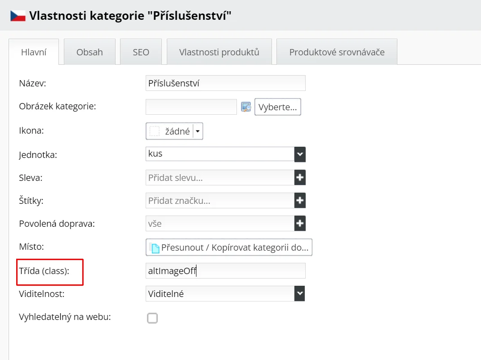Switch to the Obsah tab
Screen dimensions: 481x360
[x=89, y=52]
